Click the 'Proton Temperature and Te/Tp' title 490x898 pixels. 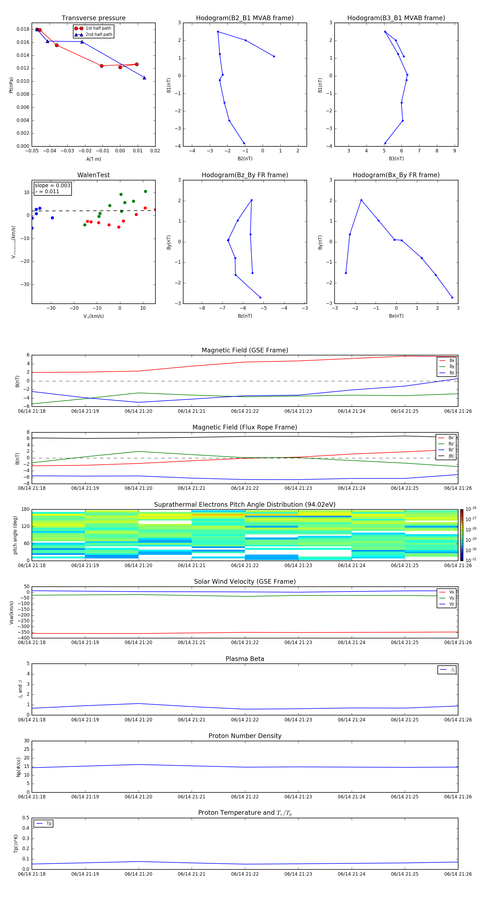pos(245,813)
